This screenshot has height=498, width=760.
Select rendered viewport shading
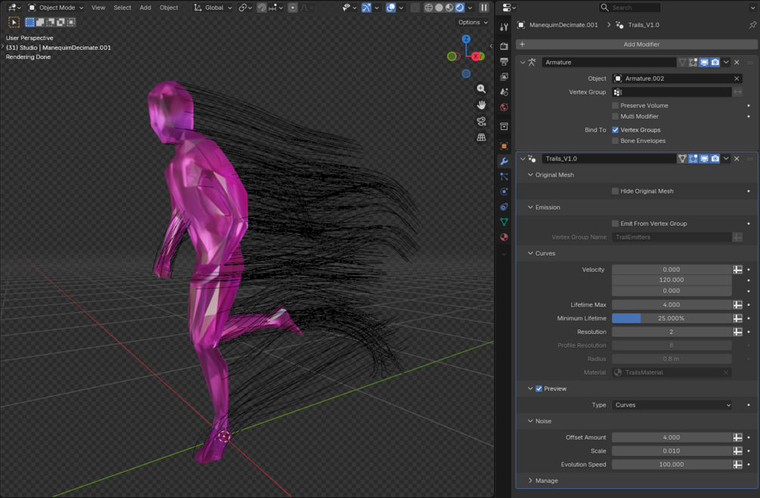(460, 8)
